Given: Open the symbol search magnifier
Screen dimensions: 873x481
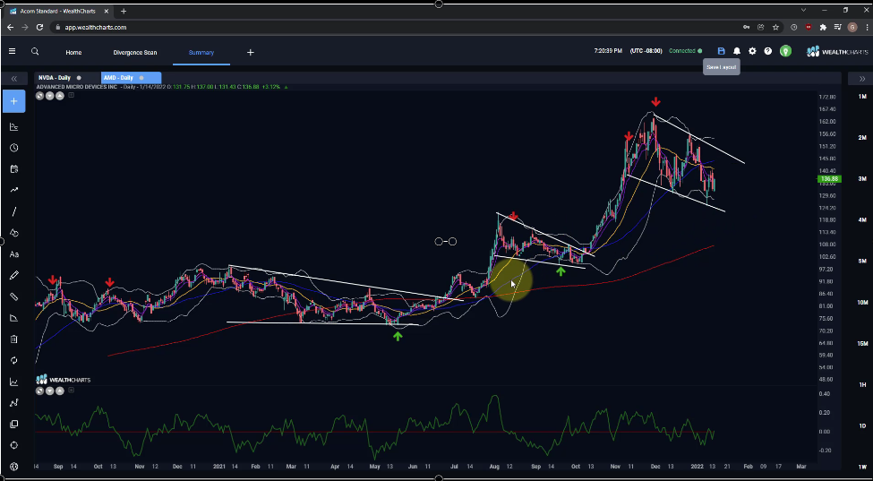Looking at the screenshot, I should 35,51.
